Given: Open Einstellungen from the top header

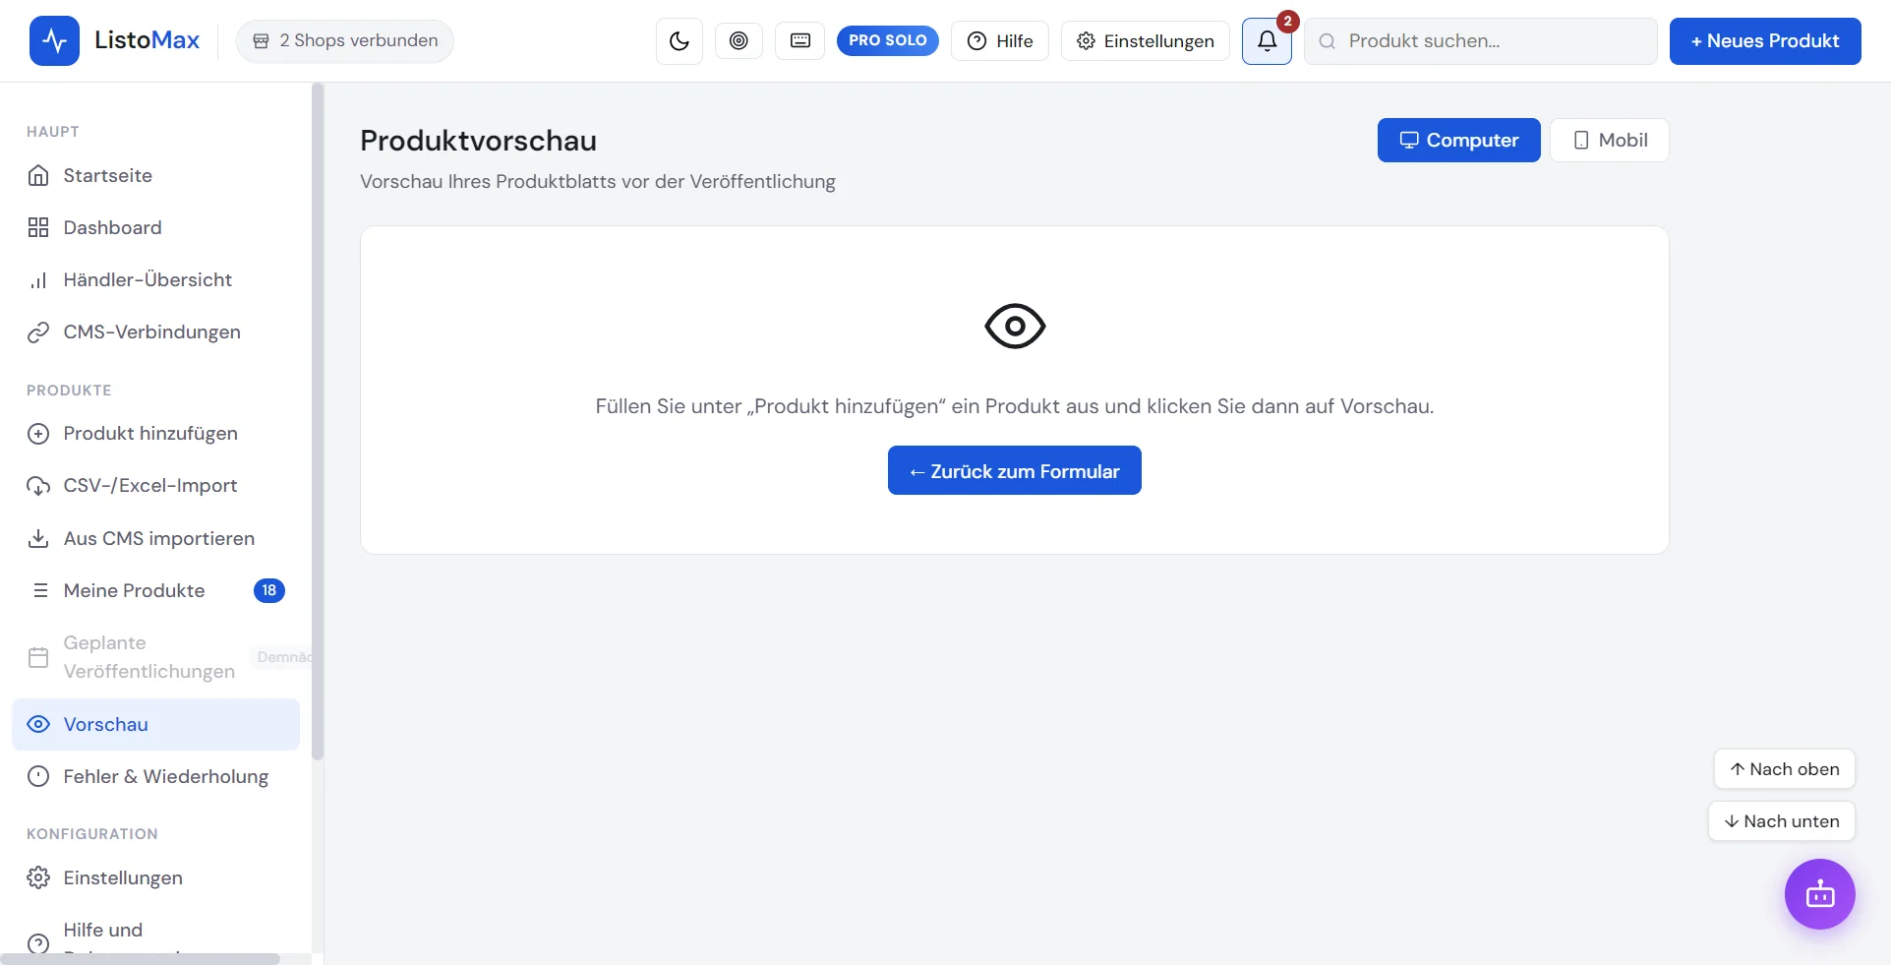Looking at the screenshot, I should [x=1146, y=40].
